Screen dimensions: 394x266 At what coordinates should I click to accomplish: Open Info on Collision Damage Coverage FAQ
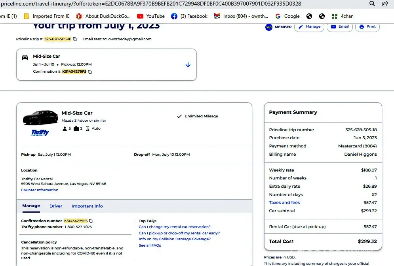tap(175, 239)
